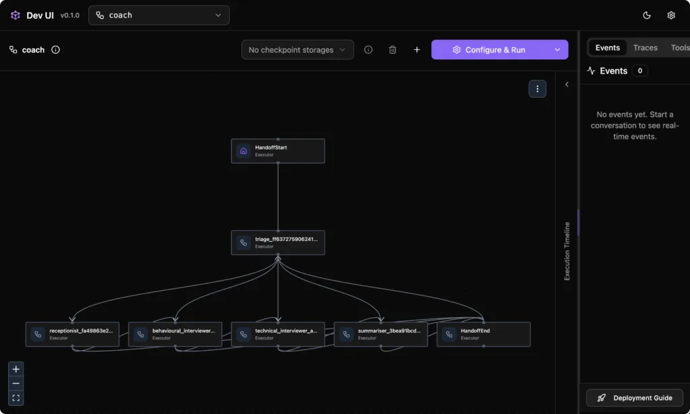Open settings via the gear icon
This screenshot has width=690, height=414.
[670, 15]
